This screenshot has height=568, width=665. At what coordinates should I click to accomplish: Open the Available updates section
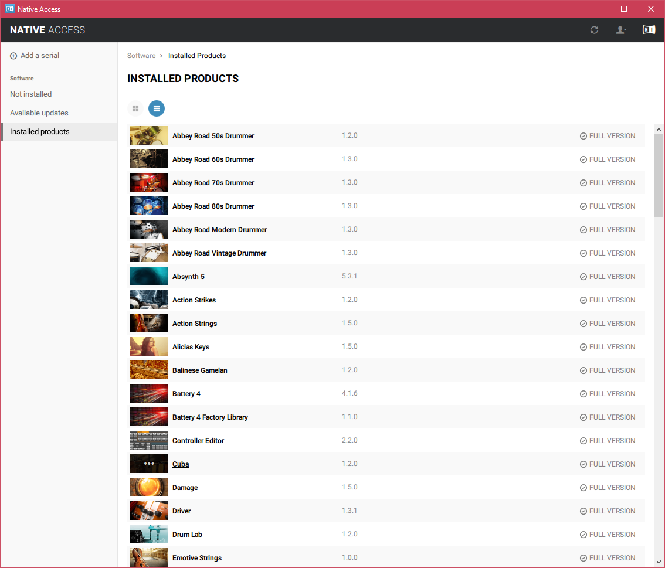39,113
